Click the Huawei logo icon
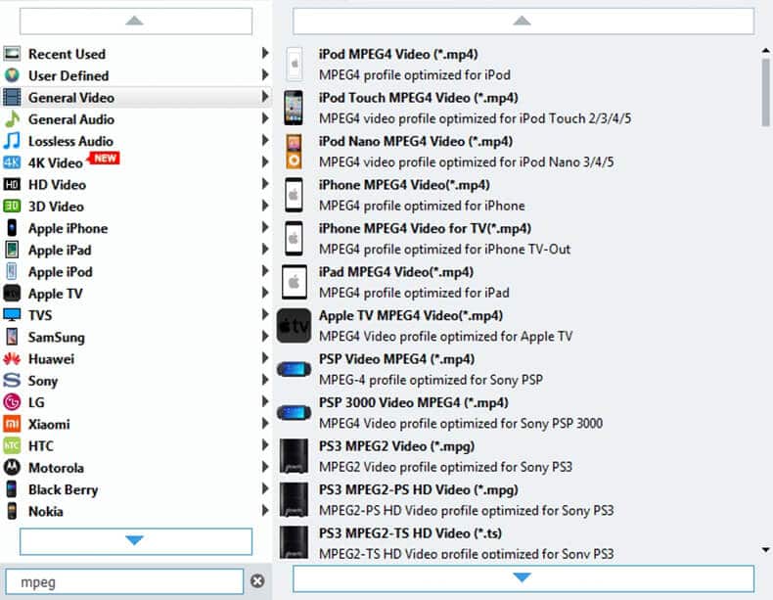The width and height of the screenshot is (773, 600). 12,358
